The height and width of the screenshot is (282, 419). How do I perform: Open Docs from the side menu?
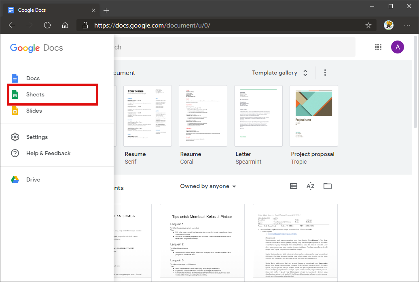tap(57, 78)
